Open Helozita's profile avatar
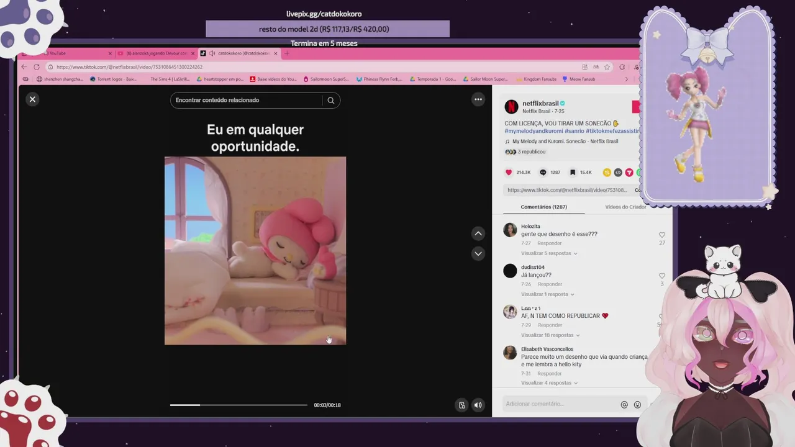This screenshot has width=795, height=447. pos(510,230)
